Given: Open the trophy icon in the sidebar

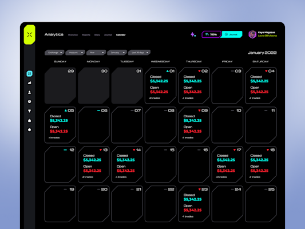Looking at the screenshot, I should 29,111.
